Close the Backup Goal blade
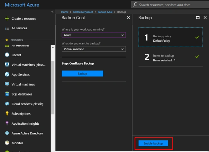The width and height of the screenshot is (209, 152). pyautogui.click(x=128, y=18)
